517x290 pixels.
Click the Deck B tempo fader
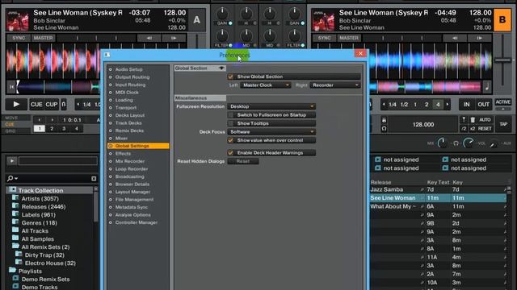[x=502, y=60]
